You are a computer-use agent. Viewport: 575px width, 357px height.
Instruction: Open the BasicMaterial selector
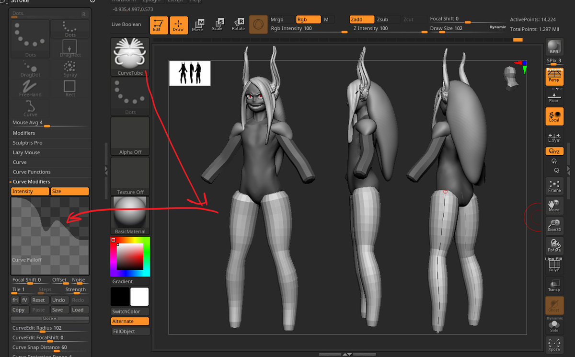coord(130,216)
